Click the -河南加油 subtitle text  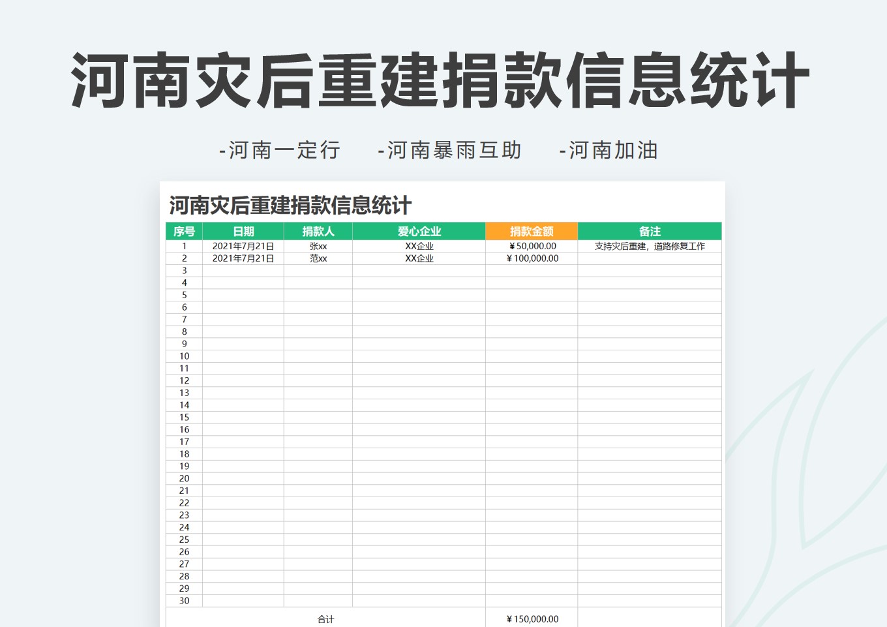608,150
